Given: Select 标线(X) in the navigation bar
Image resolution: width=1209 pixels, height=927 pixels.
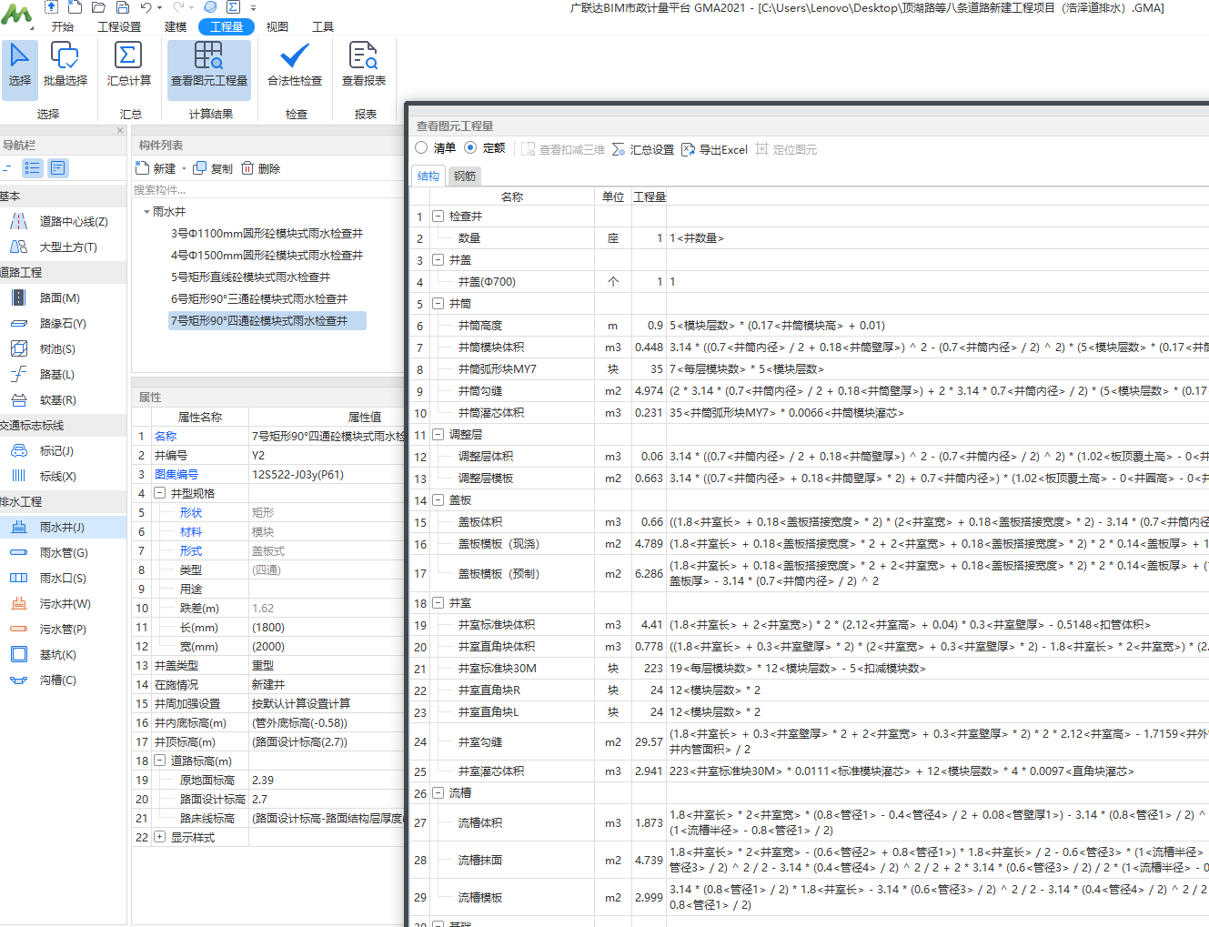Looking at the screenshot, I should [x=62, y=476].
